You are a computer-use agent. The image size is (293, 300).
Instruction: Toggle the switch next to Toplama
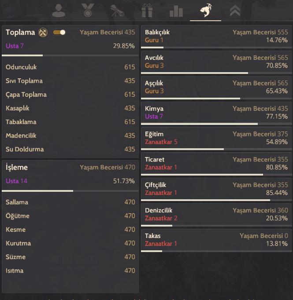tap(59, 32)
